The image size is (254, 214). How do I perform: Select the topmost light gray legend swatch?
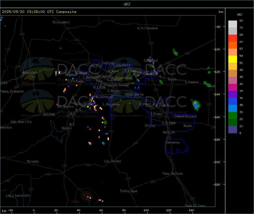[233, 24]
